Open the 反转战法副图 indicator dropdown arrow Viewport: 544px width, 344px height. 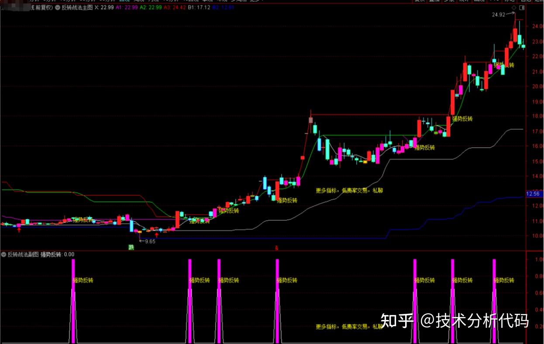pyautogui.click(x=4, y=254)
